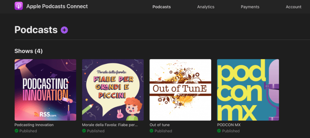Click the large Podcasts page heading

coord(36,30)
